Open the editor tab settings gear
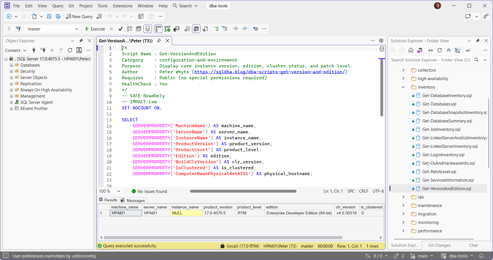The image size is (493, 260). pyautogui.click(x=381, y=41)
